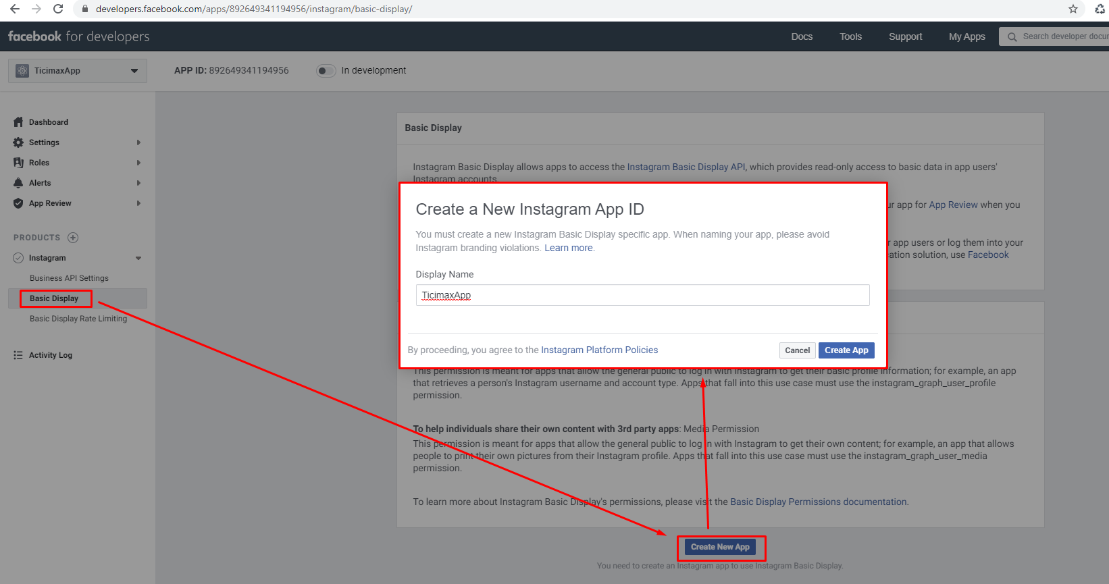Open the Activity Log page

tap(51, 355)
